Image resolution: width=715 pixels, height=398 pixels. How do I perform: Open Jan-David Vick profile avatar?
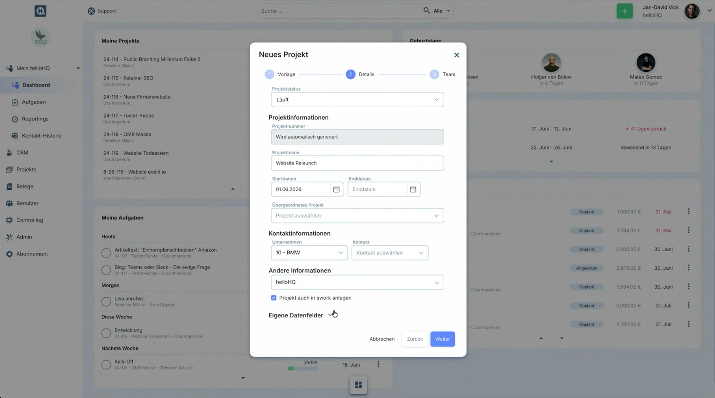tap(692, 11)
